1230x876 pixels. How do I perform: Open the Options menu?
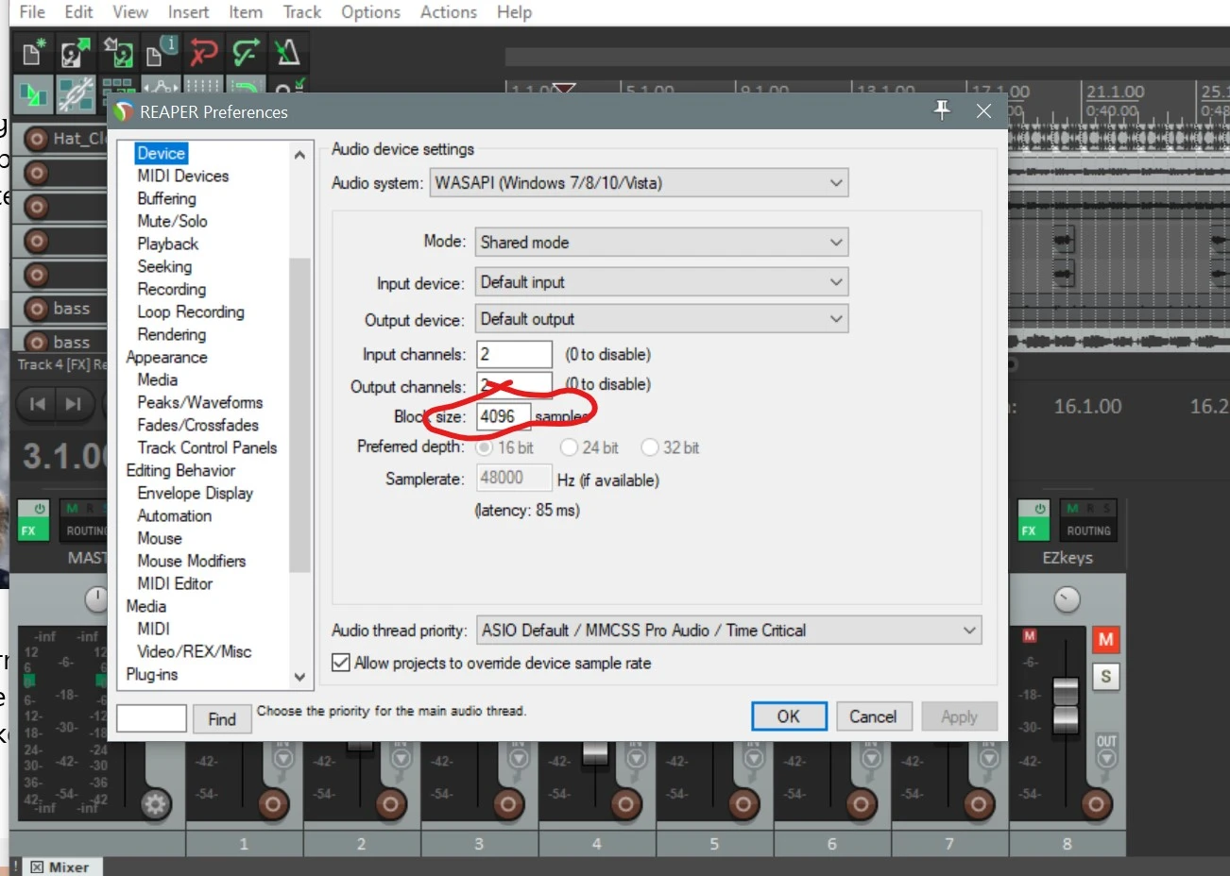[x=370, y=12]
